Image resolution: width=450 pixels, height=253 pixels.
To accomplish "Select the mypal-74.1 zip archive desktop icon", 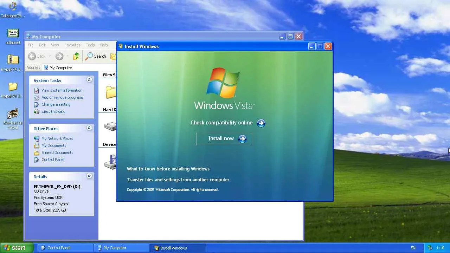I will point(13,63).
